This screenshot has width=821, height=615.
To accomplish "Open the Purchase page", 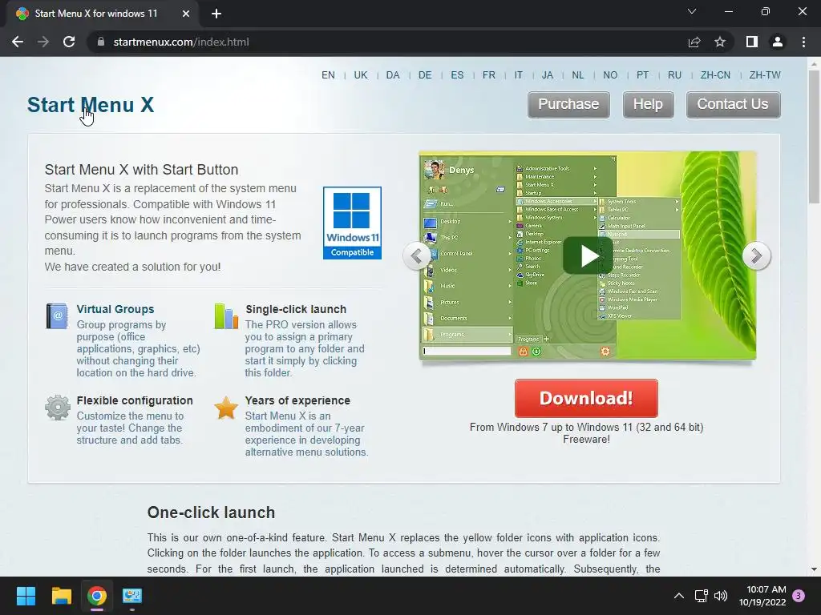I will [568, 105].
